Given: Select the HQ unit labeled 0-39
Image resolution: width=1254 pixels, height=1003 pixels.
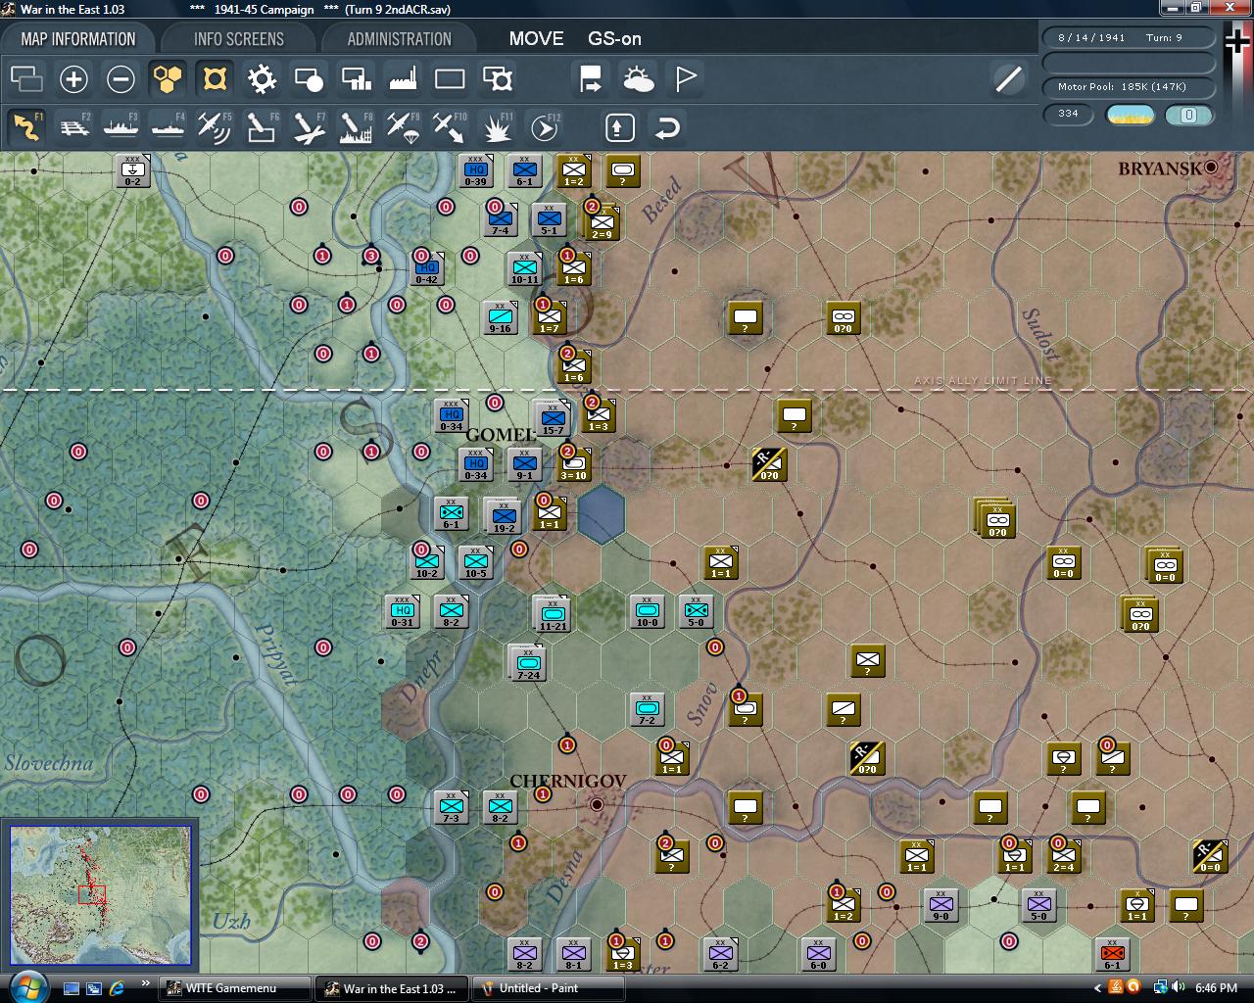Looking at the screenshot, I should click(x=475, y=170).
